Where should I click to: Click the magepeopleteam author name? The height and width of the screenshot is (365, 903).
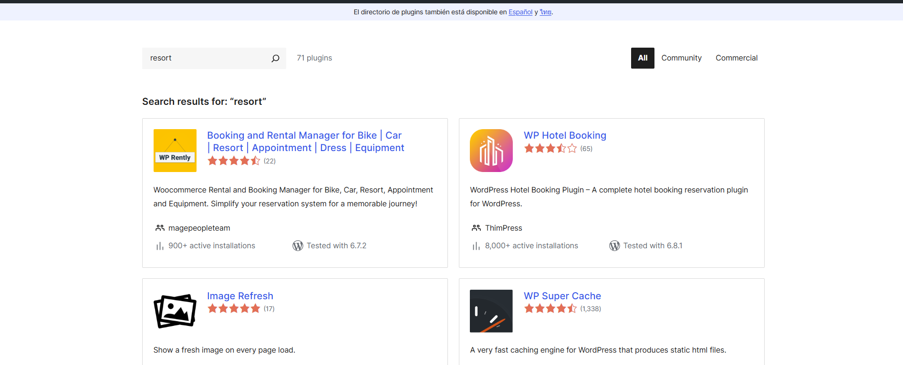(x=199, y=228)
